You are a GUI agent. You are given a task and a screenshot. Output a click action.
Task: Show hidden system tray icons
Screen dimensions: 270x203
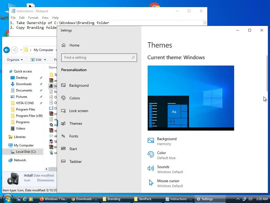[x=238, y=199]
